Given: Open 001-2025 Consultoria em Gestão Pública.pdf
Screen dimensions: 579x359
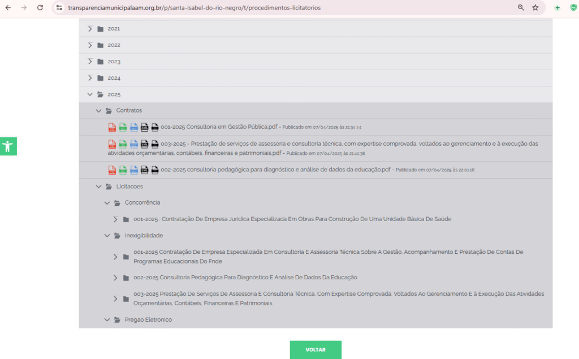Looking at the screenshot, I should pyautogui.click(x=219, y=127).
